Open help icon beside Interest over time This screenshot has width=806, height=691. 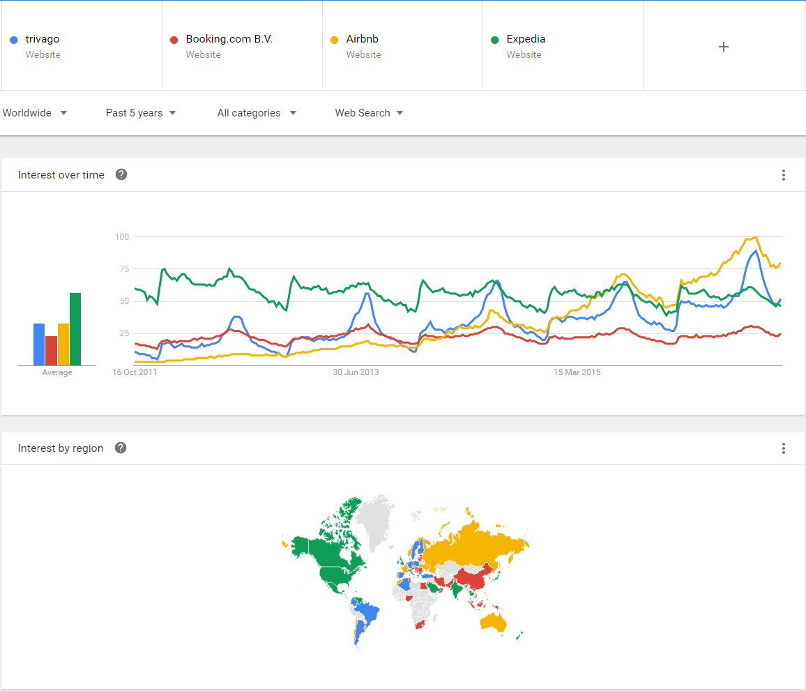coord(121,174)
